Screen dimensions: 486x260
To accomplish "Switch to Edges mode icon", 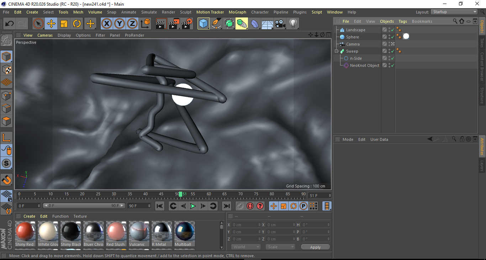I will [x=6, y=108].
